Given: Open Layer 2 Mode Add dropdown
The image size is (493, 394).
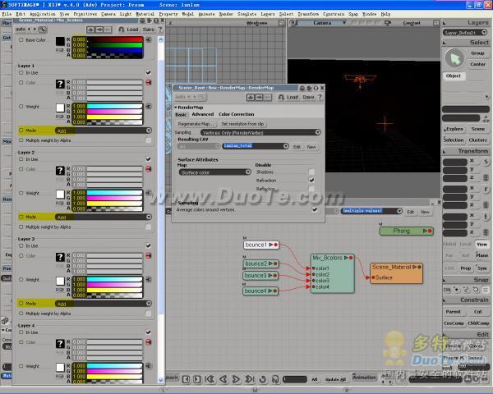Looking at the screenshot, I should [104, 217].
